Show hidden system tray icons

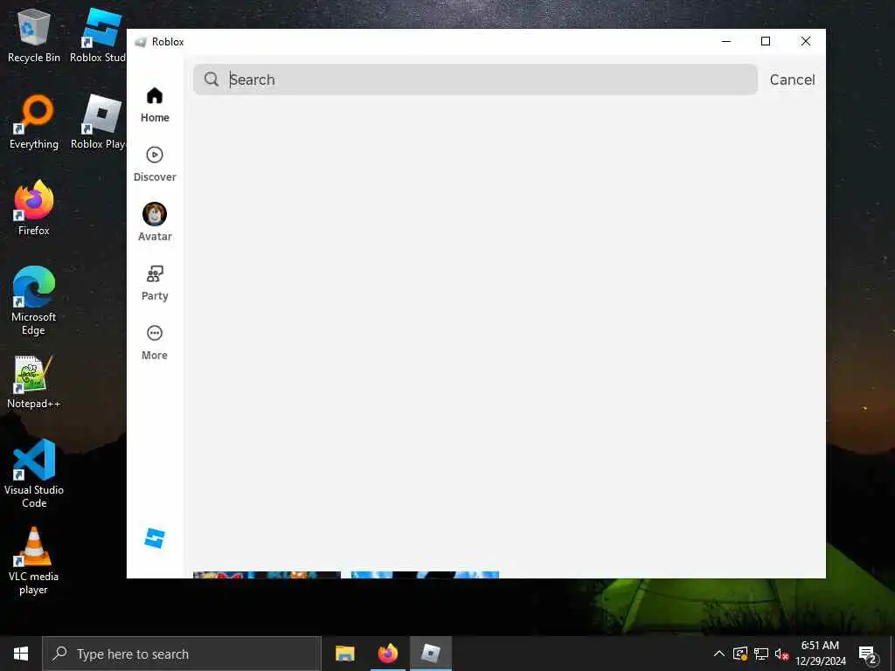[x=719, y=654]
